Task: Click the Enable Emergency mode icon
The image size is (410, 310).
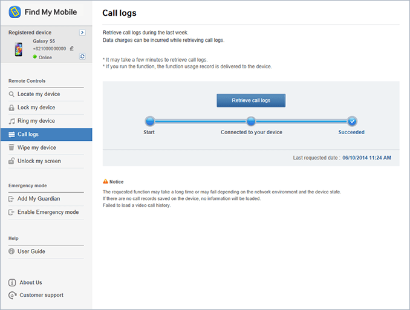Action: click(x=12, y=212)
